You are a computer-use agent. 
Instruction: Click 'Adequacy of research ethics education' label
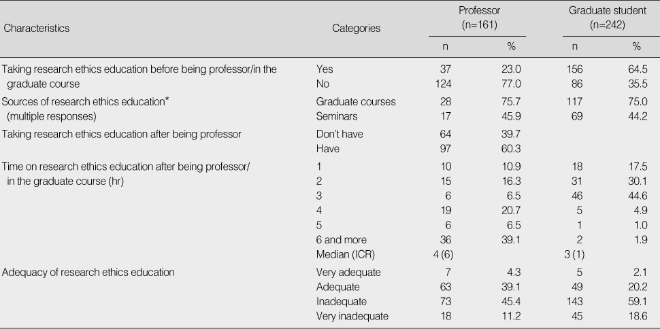(x=88, y=272)
